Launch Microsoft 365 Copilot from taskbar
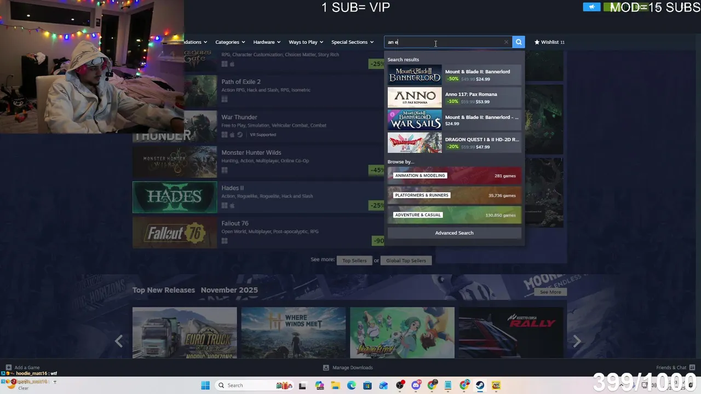Screen dimensions: 701x394 [320, 385]
